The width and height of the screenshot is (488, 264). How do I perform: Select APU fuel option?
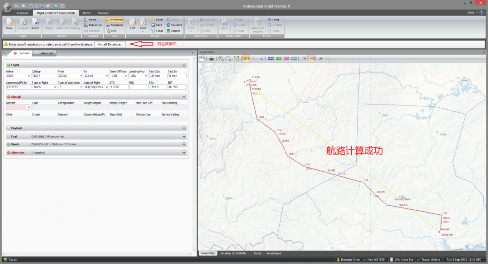[111, 31]
